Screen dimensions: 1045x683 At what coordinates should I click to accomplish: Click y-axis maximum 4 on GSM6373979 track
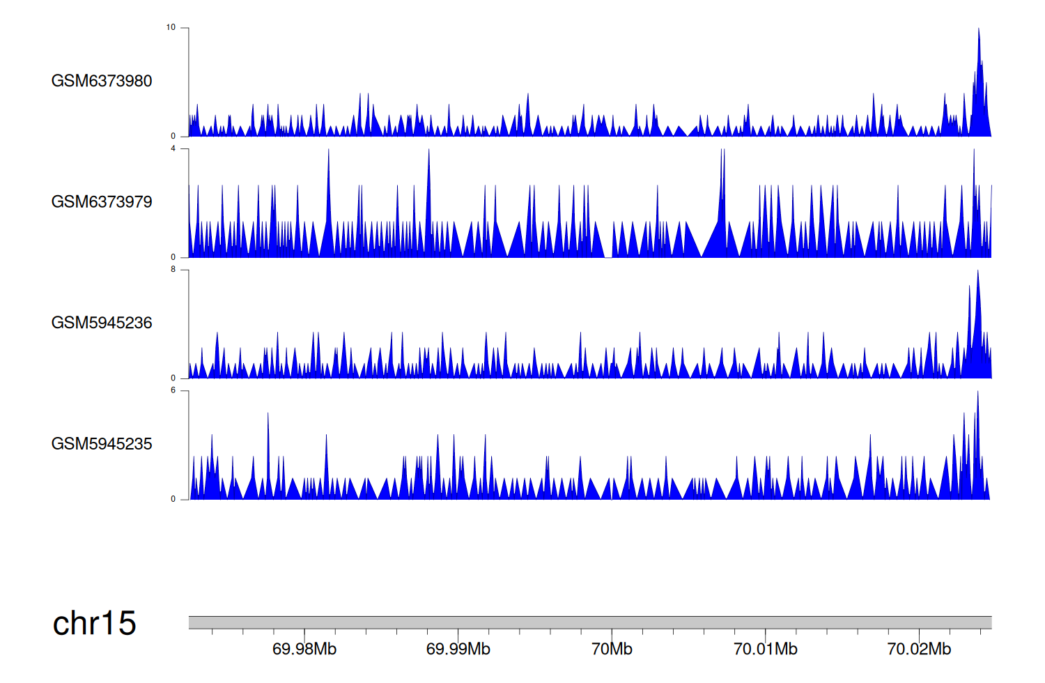point(173,149)
